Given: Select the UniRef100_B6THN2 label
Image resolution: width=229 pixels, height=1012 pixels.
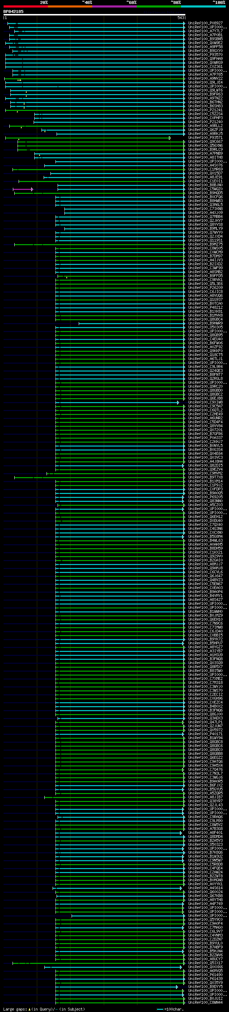Looking at the screenshot, I should coord(205,102).
